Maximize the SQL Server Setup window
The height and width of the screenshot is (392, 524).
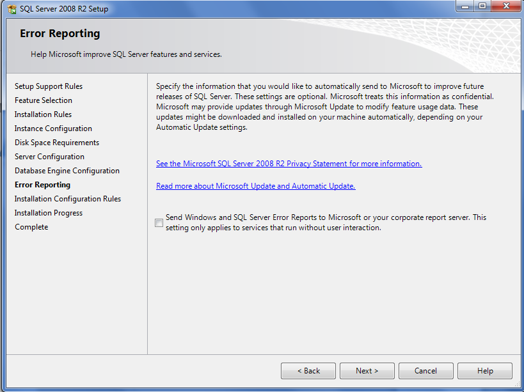[482, 6]
